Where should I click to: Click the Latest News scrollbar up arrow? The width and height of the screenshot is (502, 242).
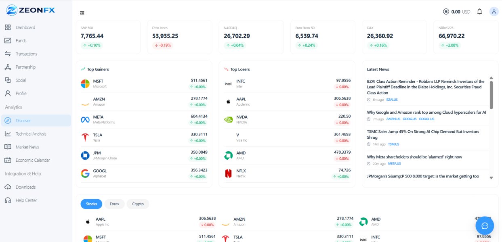pyautogui.click(x=491, y=78)
